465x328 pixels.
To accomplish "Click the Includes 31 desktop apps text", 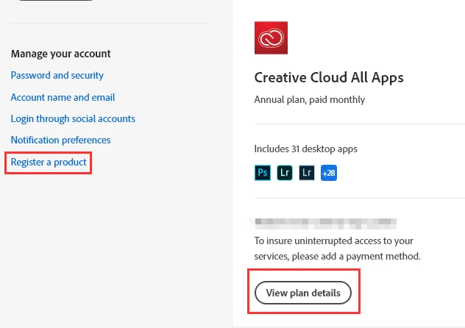I will tap(305, 149).
